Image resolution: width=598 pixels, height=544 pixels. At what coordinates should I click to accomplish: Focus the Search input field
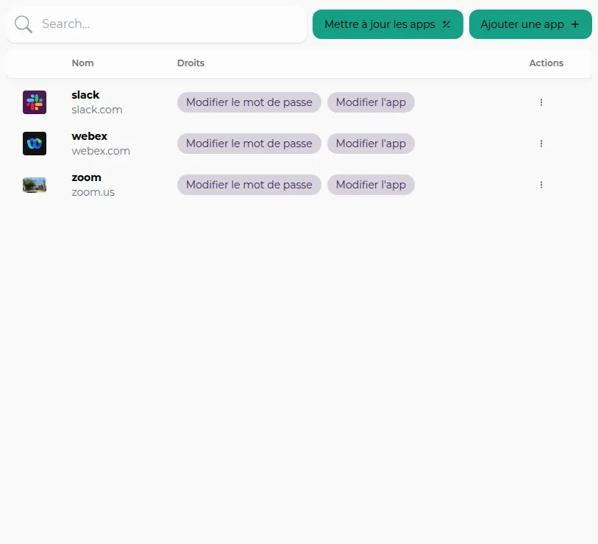click(169, 24)
